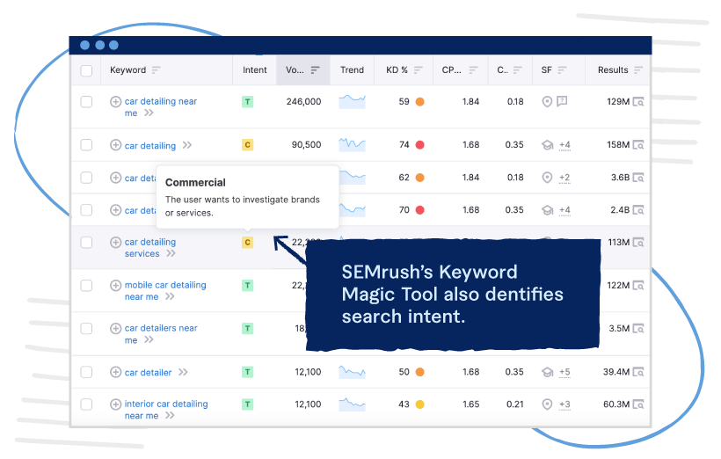Viewport: 721px width, 459px height.
Task: Click the question box SERP feature icon
Action: click(562, 101)
